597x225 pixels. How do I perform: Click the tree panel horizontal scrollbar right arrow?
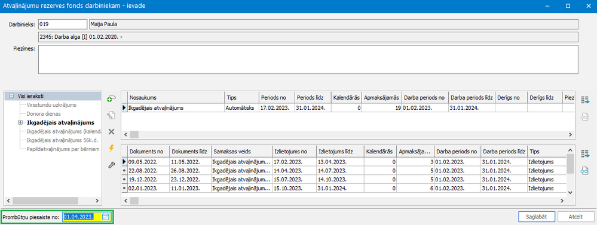tap(97, 201)
